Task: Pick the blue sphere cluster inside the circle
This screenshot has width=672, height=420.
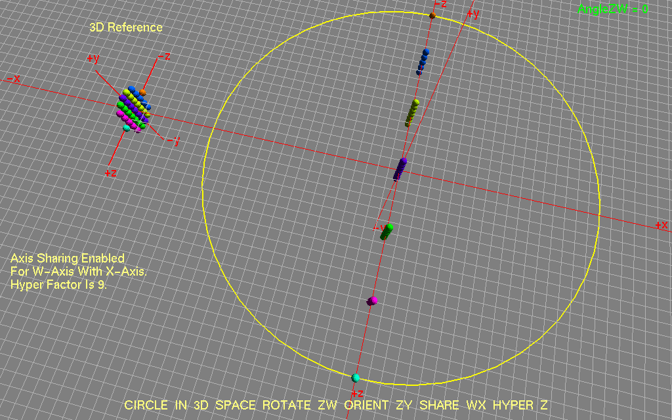Action: tap(423, 62)
